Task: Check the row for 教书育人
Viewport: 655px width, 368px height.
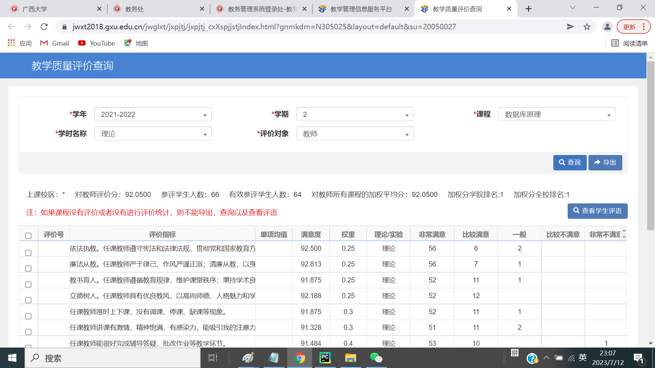Action: [28, 285]
